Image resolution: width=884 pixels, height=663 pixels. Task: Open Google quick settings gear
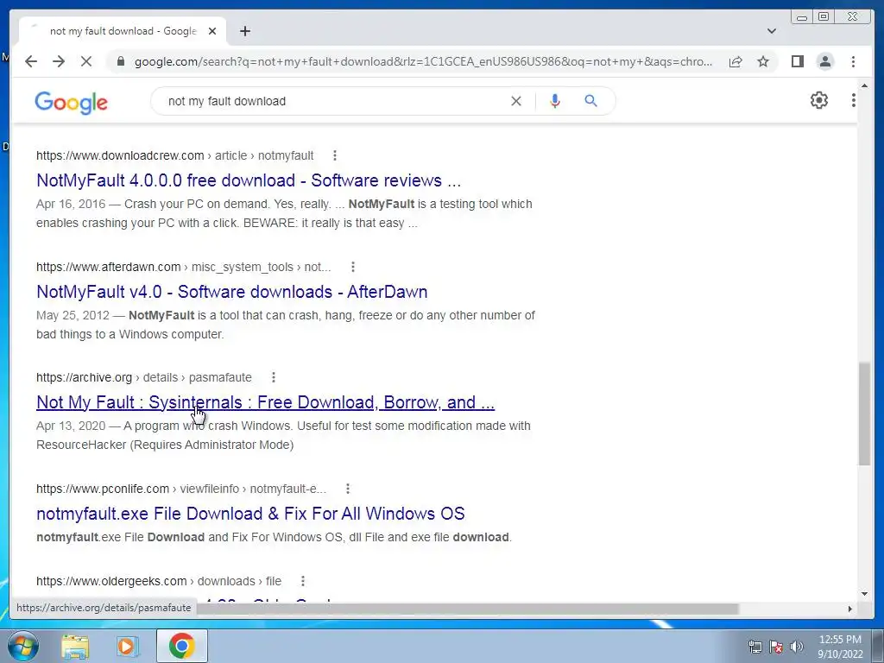(x=818, y=100)
